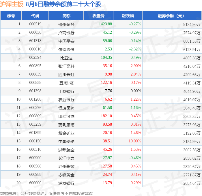Select the stock name 中国船舶

(x=66, y=142)
